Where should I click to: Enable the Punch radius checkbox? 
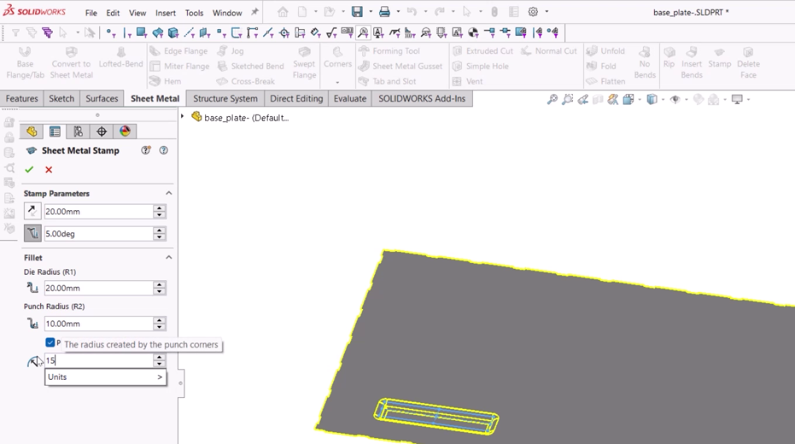(50, 342)
